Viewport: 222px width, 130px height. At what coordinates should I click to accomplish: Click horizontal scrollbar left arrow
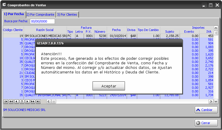pos(49,102)
